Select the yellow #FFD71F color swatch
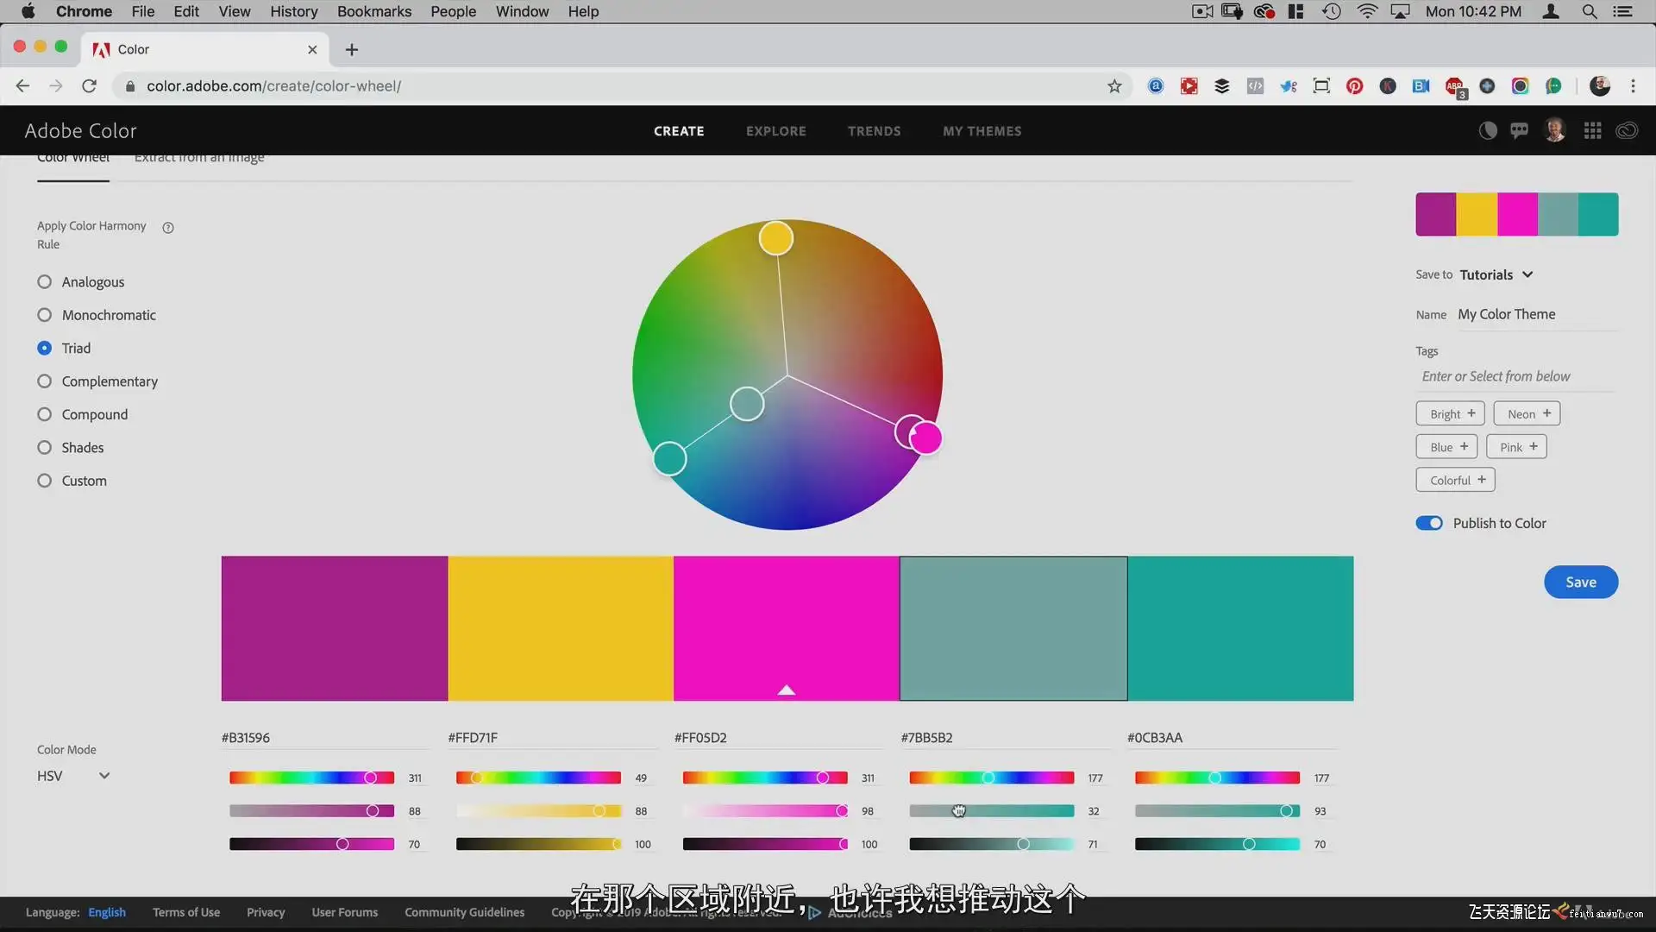 pos(561,628)
